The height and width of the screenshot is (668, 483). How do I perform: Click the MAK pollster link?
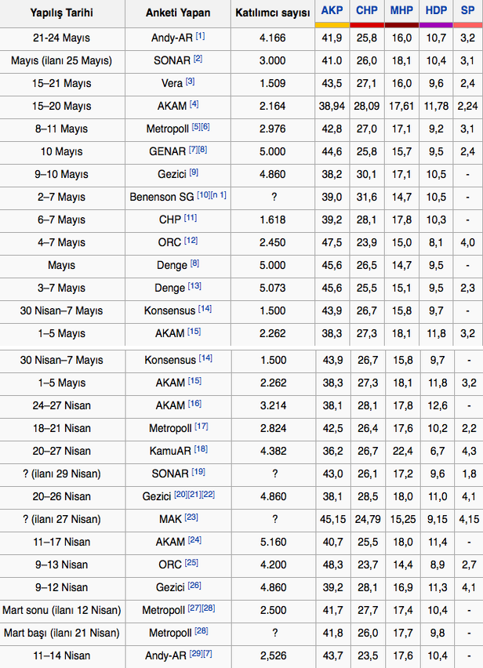[x=170, y=520]
